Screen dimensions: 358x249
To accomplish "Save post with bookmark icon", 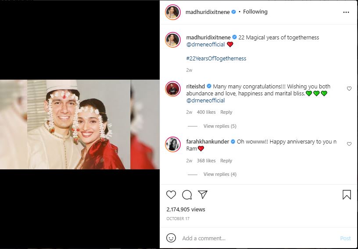I will 347,195.
